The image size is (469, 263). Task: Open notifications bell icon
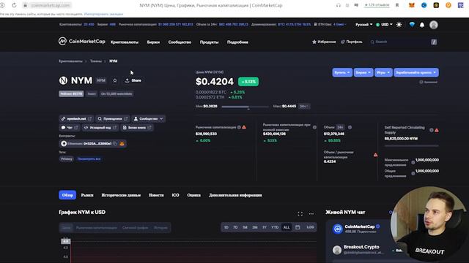422,25
